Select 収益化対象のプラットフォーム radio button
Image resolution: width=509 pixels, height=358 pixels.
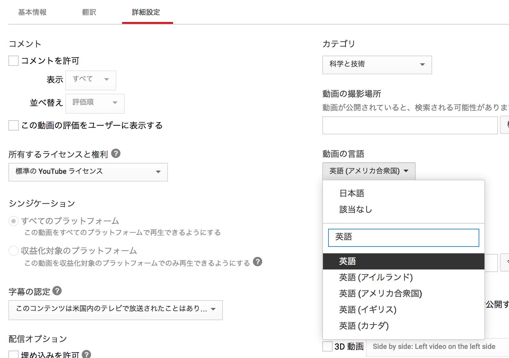(13, 251)
